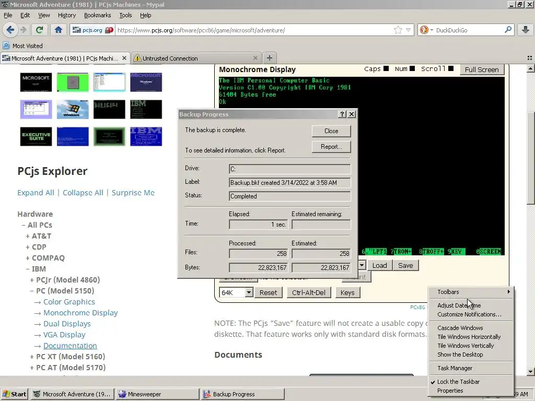Click the Ctrl-Alt-Del button
Image resolution: width=535 pixels, height=401 pixels.
point(308,292)
